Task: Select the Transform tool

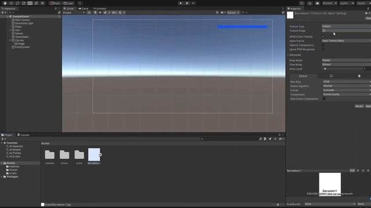Action: [36, 3]
